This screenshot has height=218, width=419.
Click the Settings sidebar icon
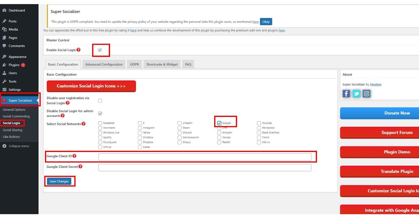(4, 89)
